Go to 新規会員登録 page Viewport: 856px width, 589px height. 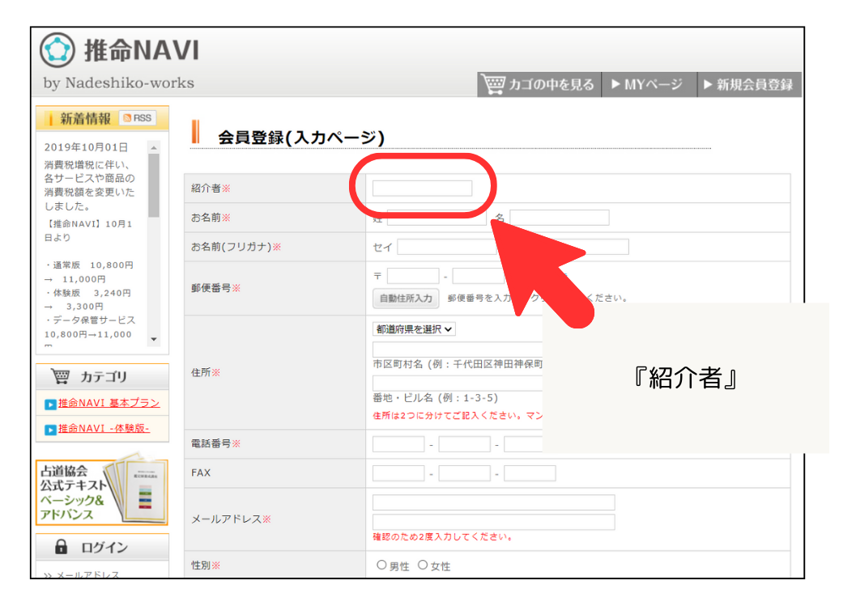(747, 84)
